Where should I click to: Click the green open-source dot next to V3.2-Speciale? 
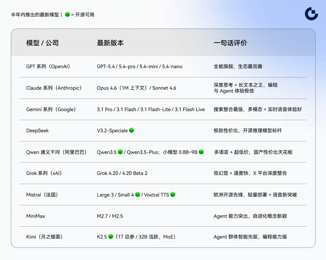[131, 130]
